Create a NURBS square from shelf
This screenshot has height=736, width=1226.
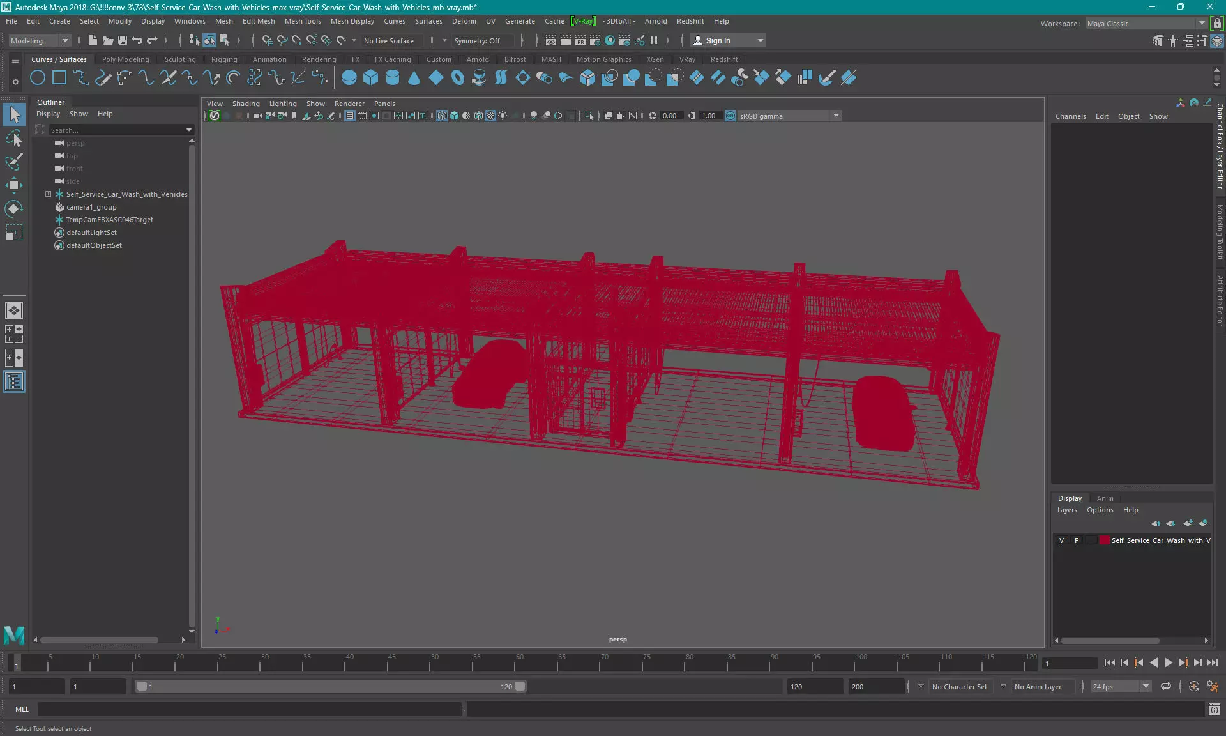click(x=59, y=78)
